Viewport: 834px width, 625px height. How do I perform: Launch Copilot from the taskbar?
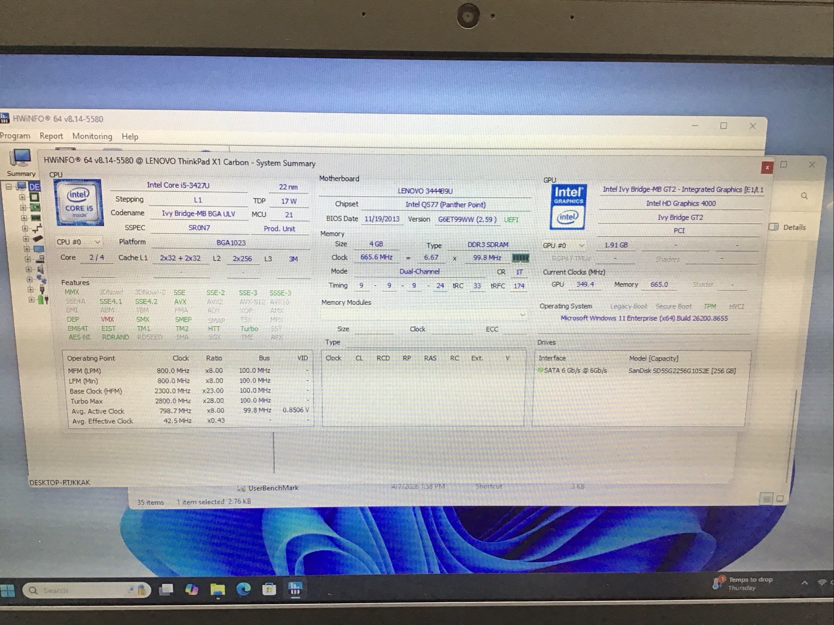click(192, 590)
